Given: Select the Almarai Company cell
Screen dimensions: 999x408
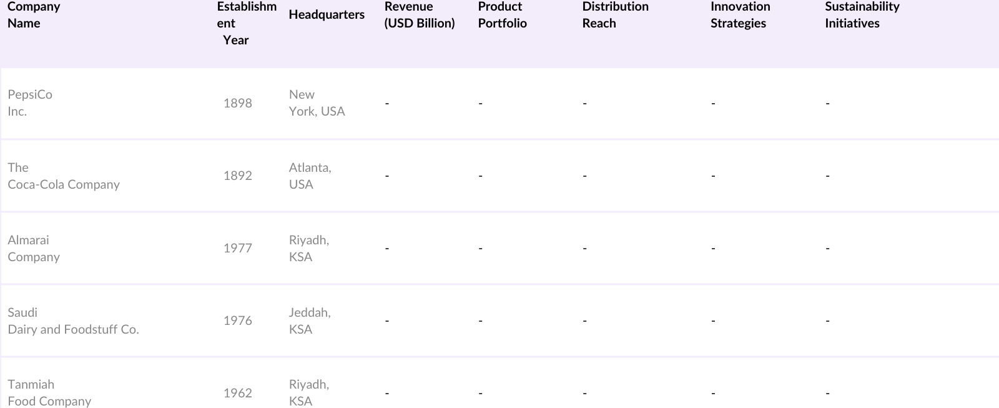Looking at the screenshot, I should click(34, 249).
